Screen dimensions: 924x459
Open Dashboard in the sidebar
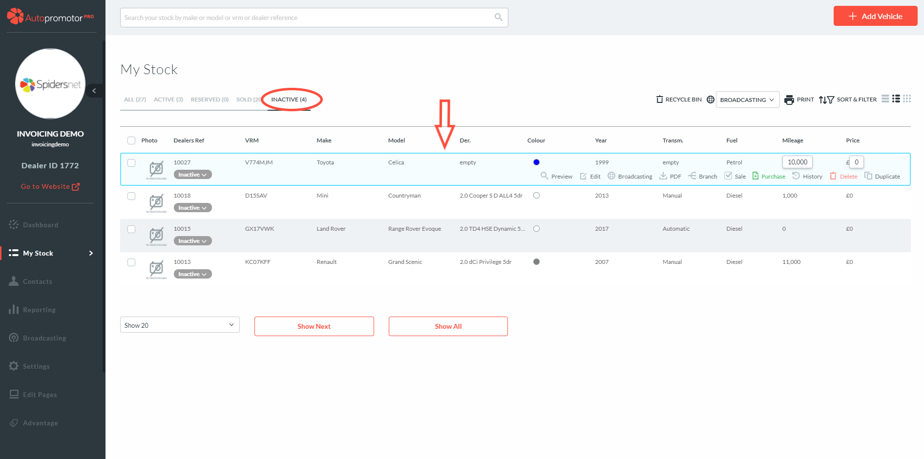tap(40, 225)
